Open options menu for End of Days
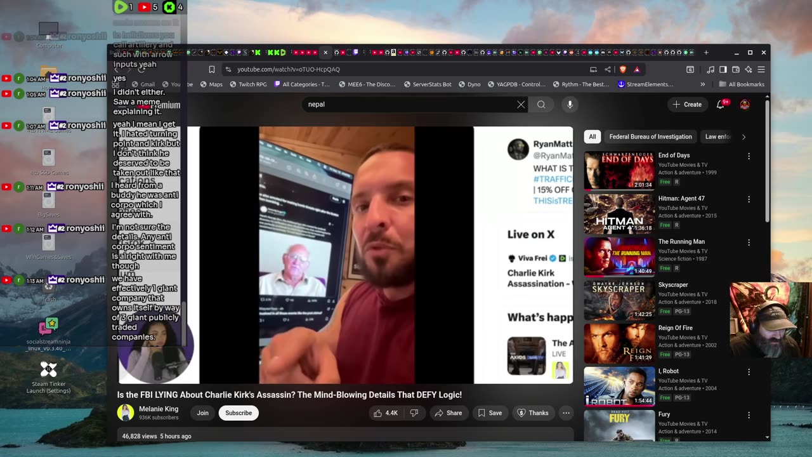 tap(749, 156)
